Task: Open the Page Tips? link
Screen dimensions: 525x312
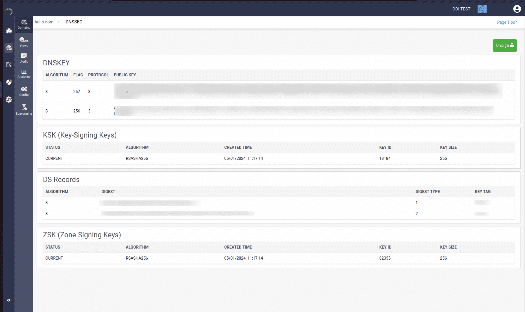Action: [507, 22]
